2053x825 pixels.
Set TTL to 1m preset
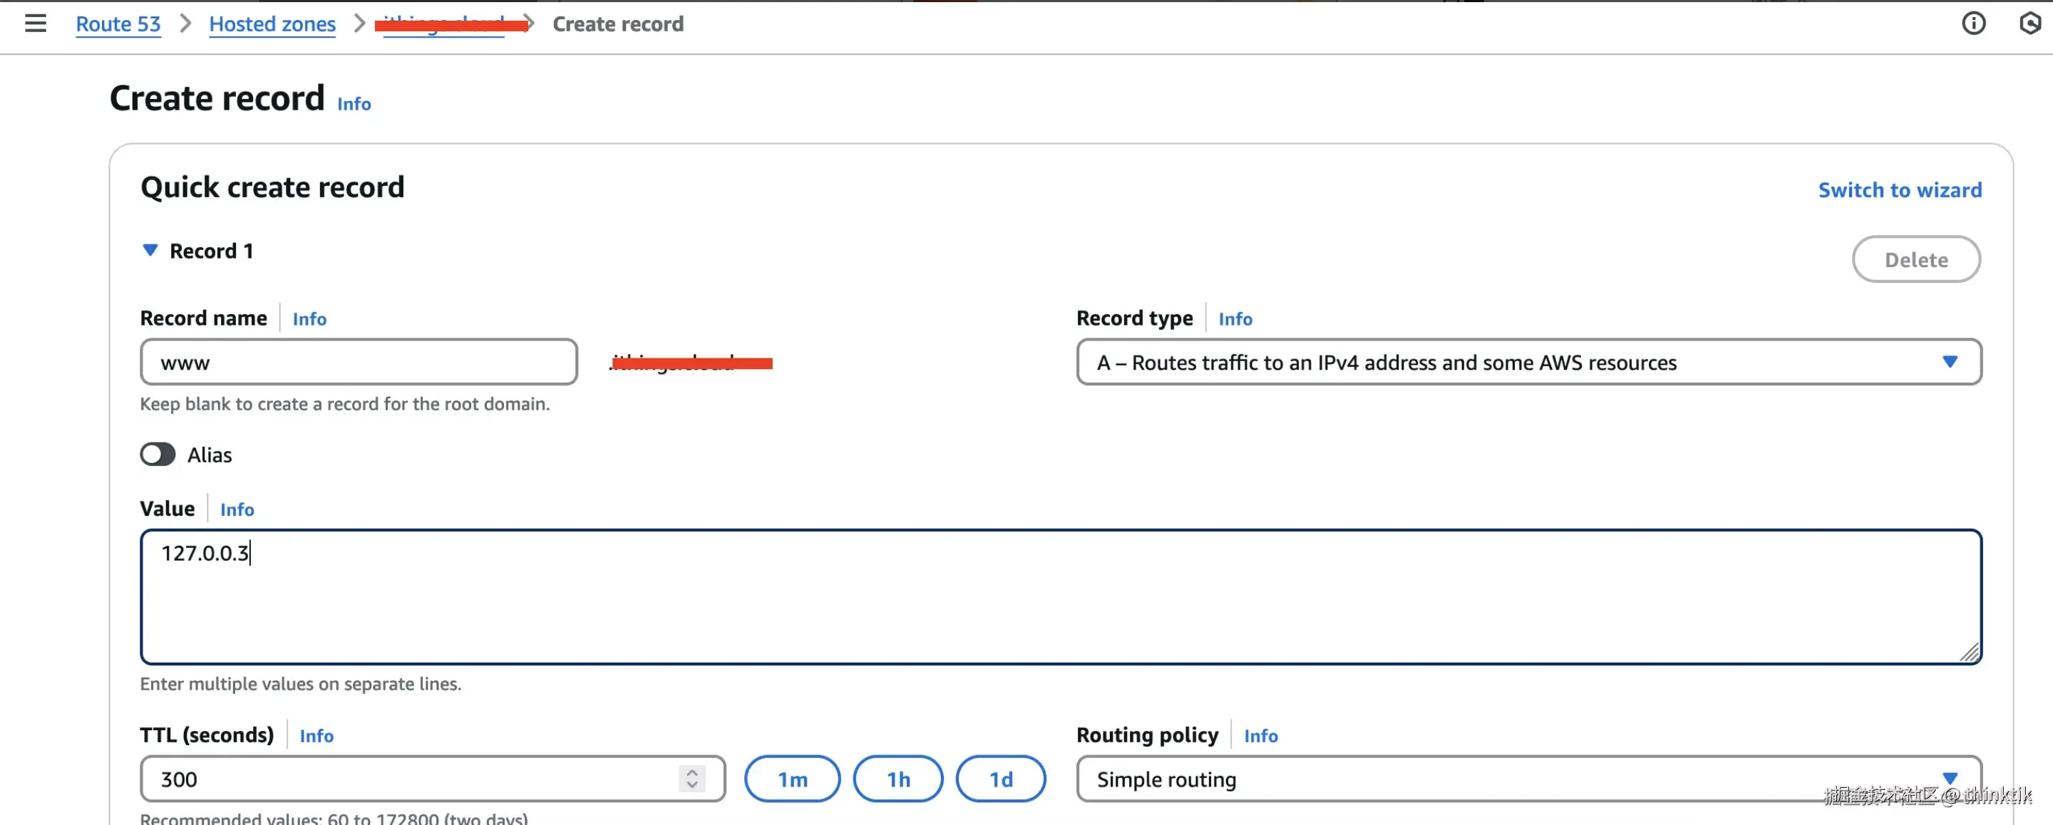tap(792, 779)
